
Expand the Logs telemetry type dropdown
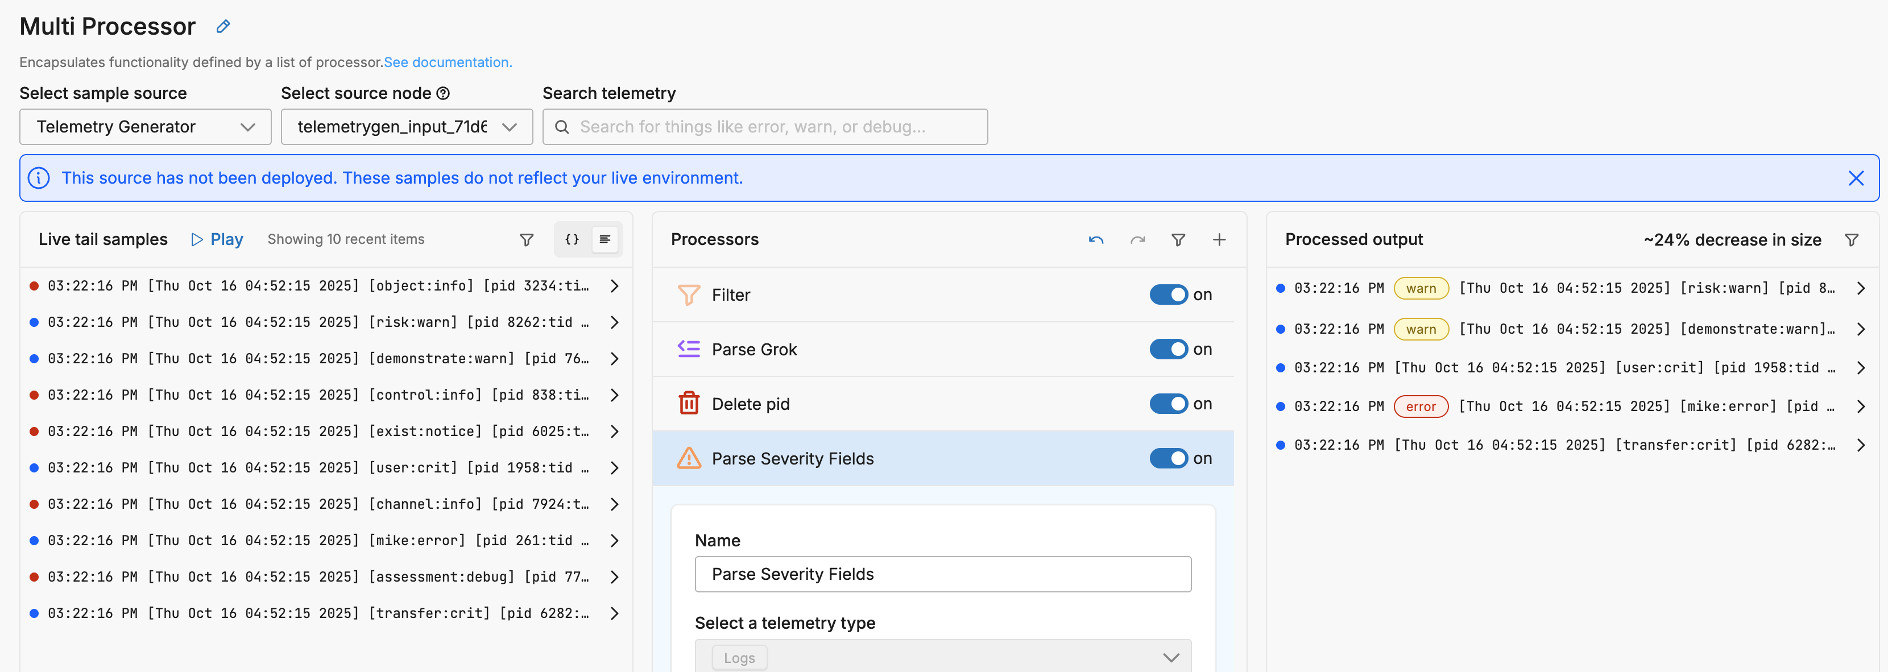(942, 657)
